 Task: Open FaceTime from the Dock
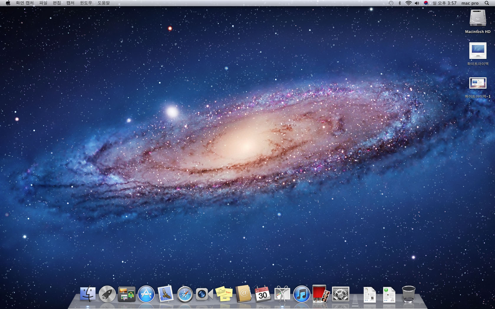tap(204, 294)
